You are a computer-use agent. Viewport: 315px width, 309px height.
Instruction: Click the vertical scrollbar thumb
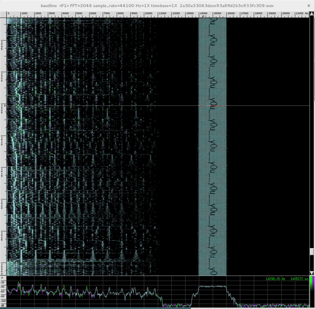click(x=311, y=252)
